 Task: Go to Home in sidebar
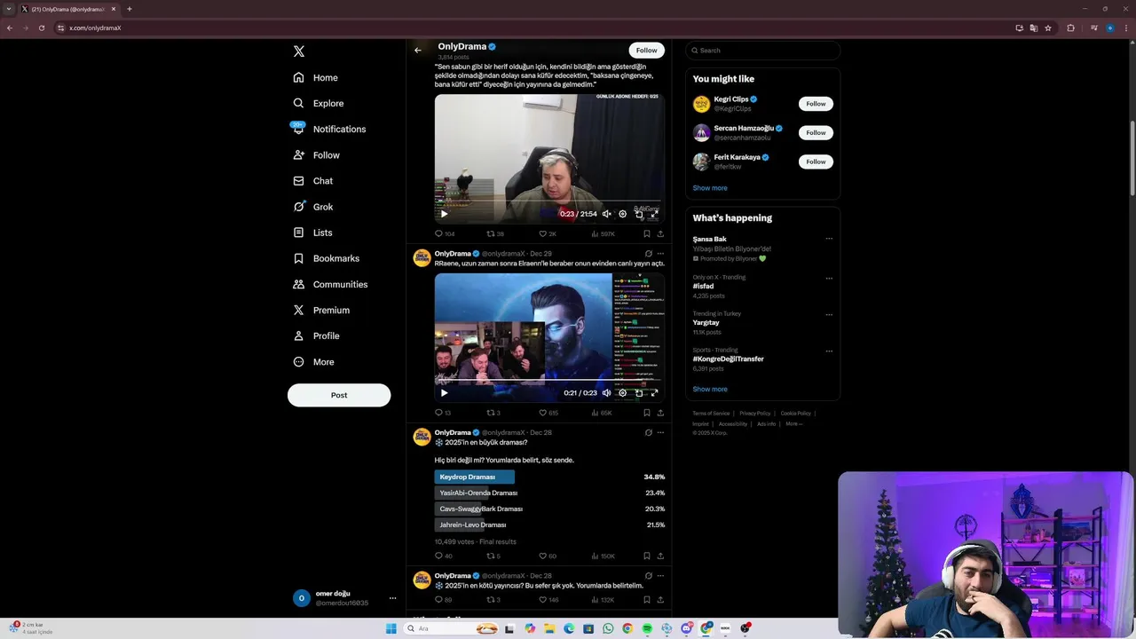316,77
